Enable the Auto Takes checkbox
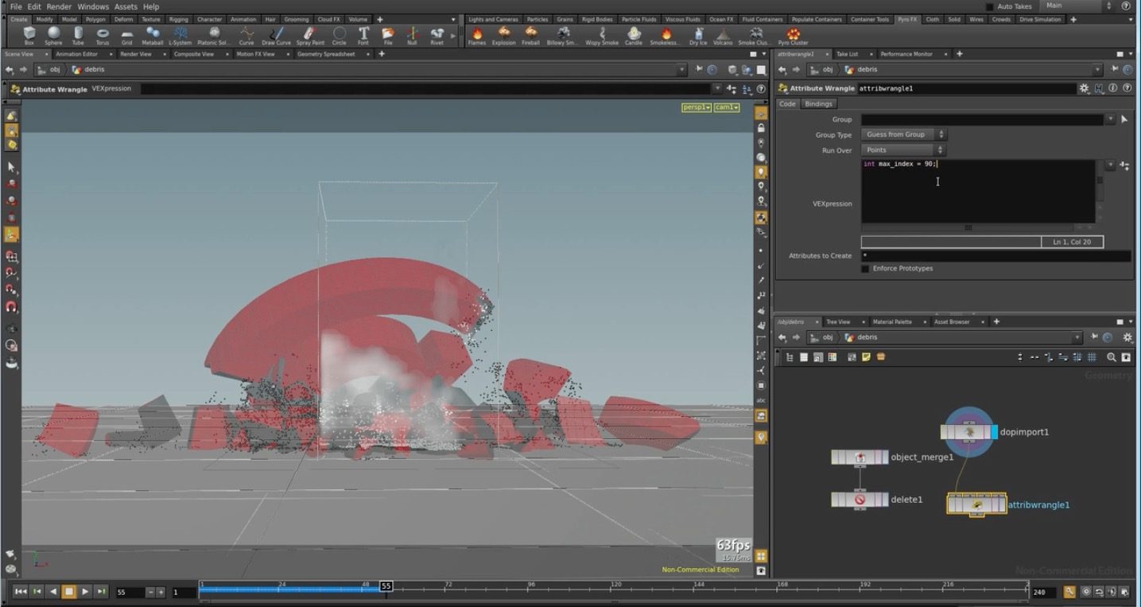The width and height of the screenshot is (1141, 607). (989, 7)
